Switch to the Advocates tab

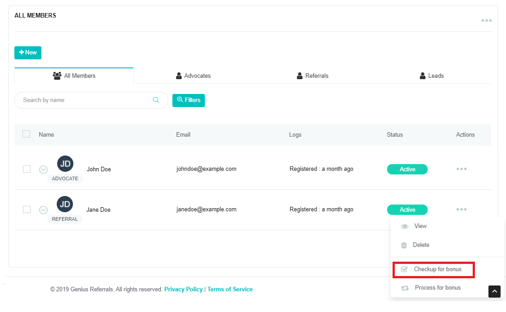(193, 76)
